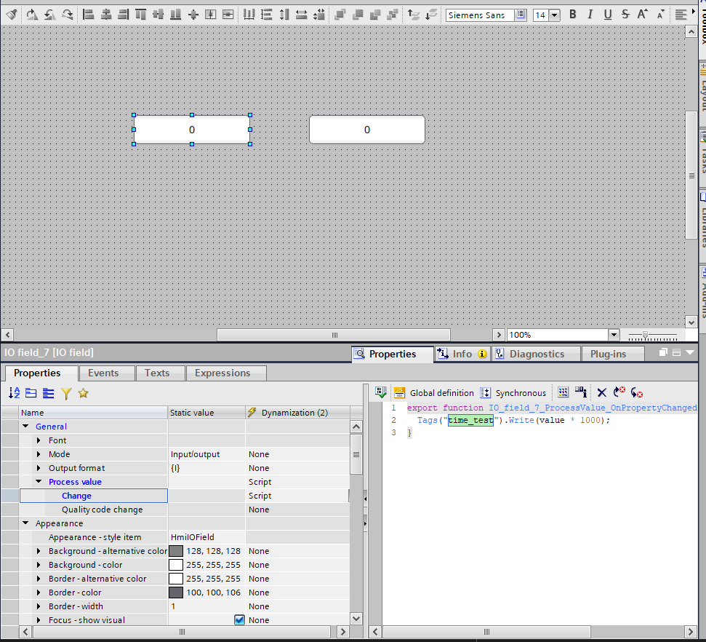The height and width of the screenshot is (642, 706).
Task: Show favorite properties with star icon
Action: pos(84,393)
